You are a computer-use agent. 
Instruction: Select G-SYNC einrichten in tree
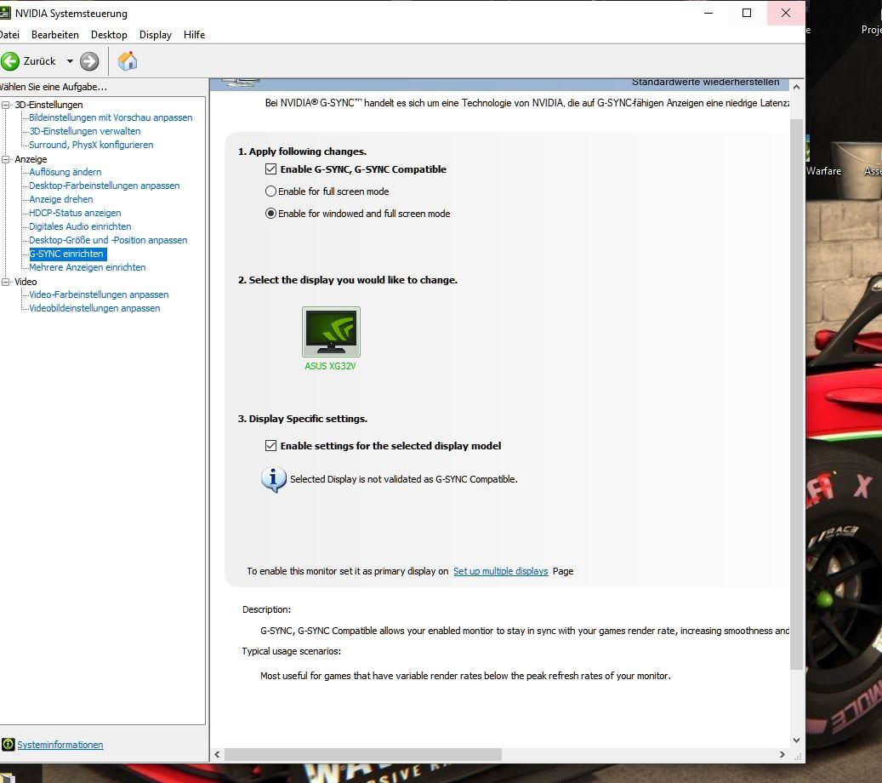pos(68,254)
